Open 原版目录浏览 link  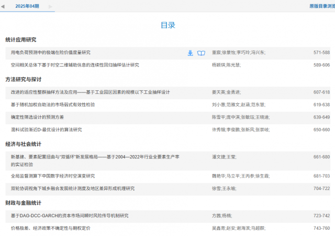(321, 6)
